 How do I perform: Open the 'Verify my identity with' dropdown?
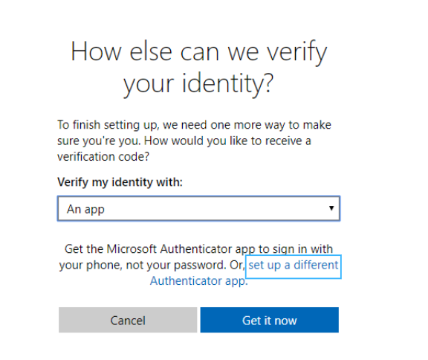pyautogui.click(x=198, y=208)
